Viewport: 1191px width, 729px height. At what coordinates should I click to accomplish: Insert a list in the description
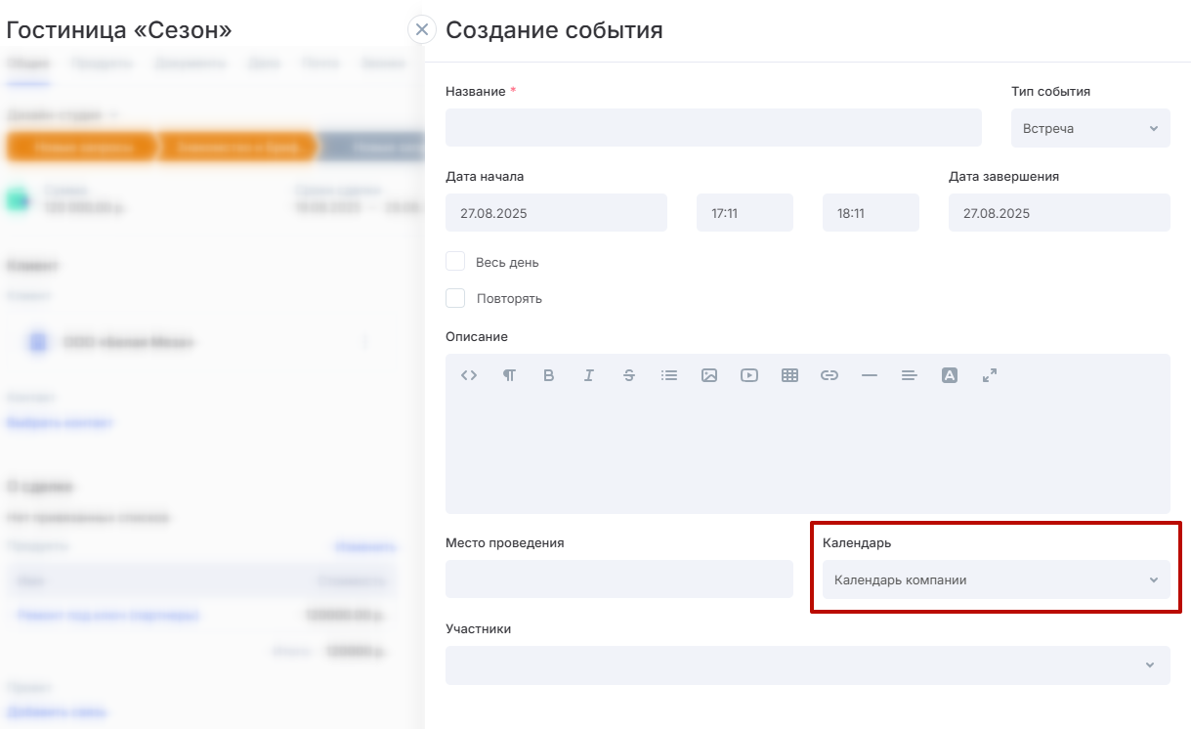point(669,375)
